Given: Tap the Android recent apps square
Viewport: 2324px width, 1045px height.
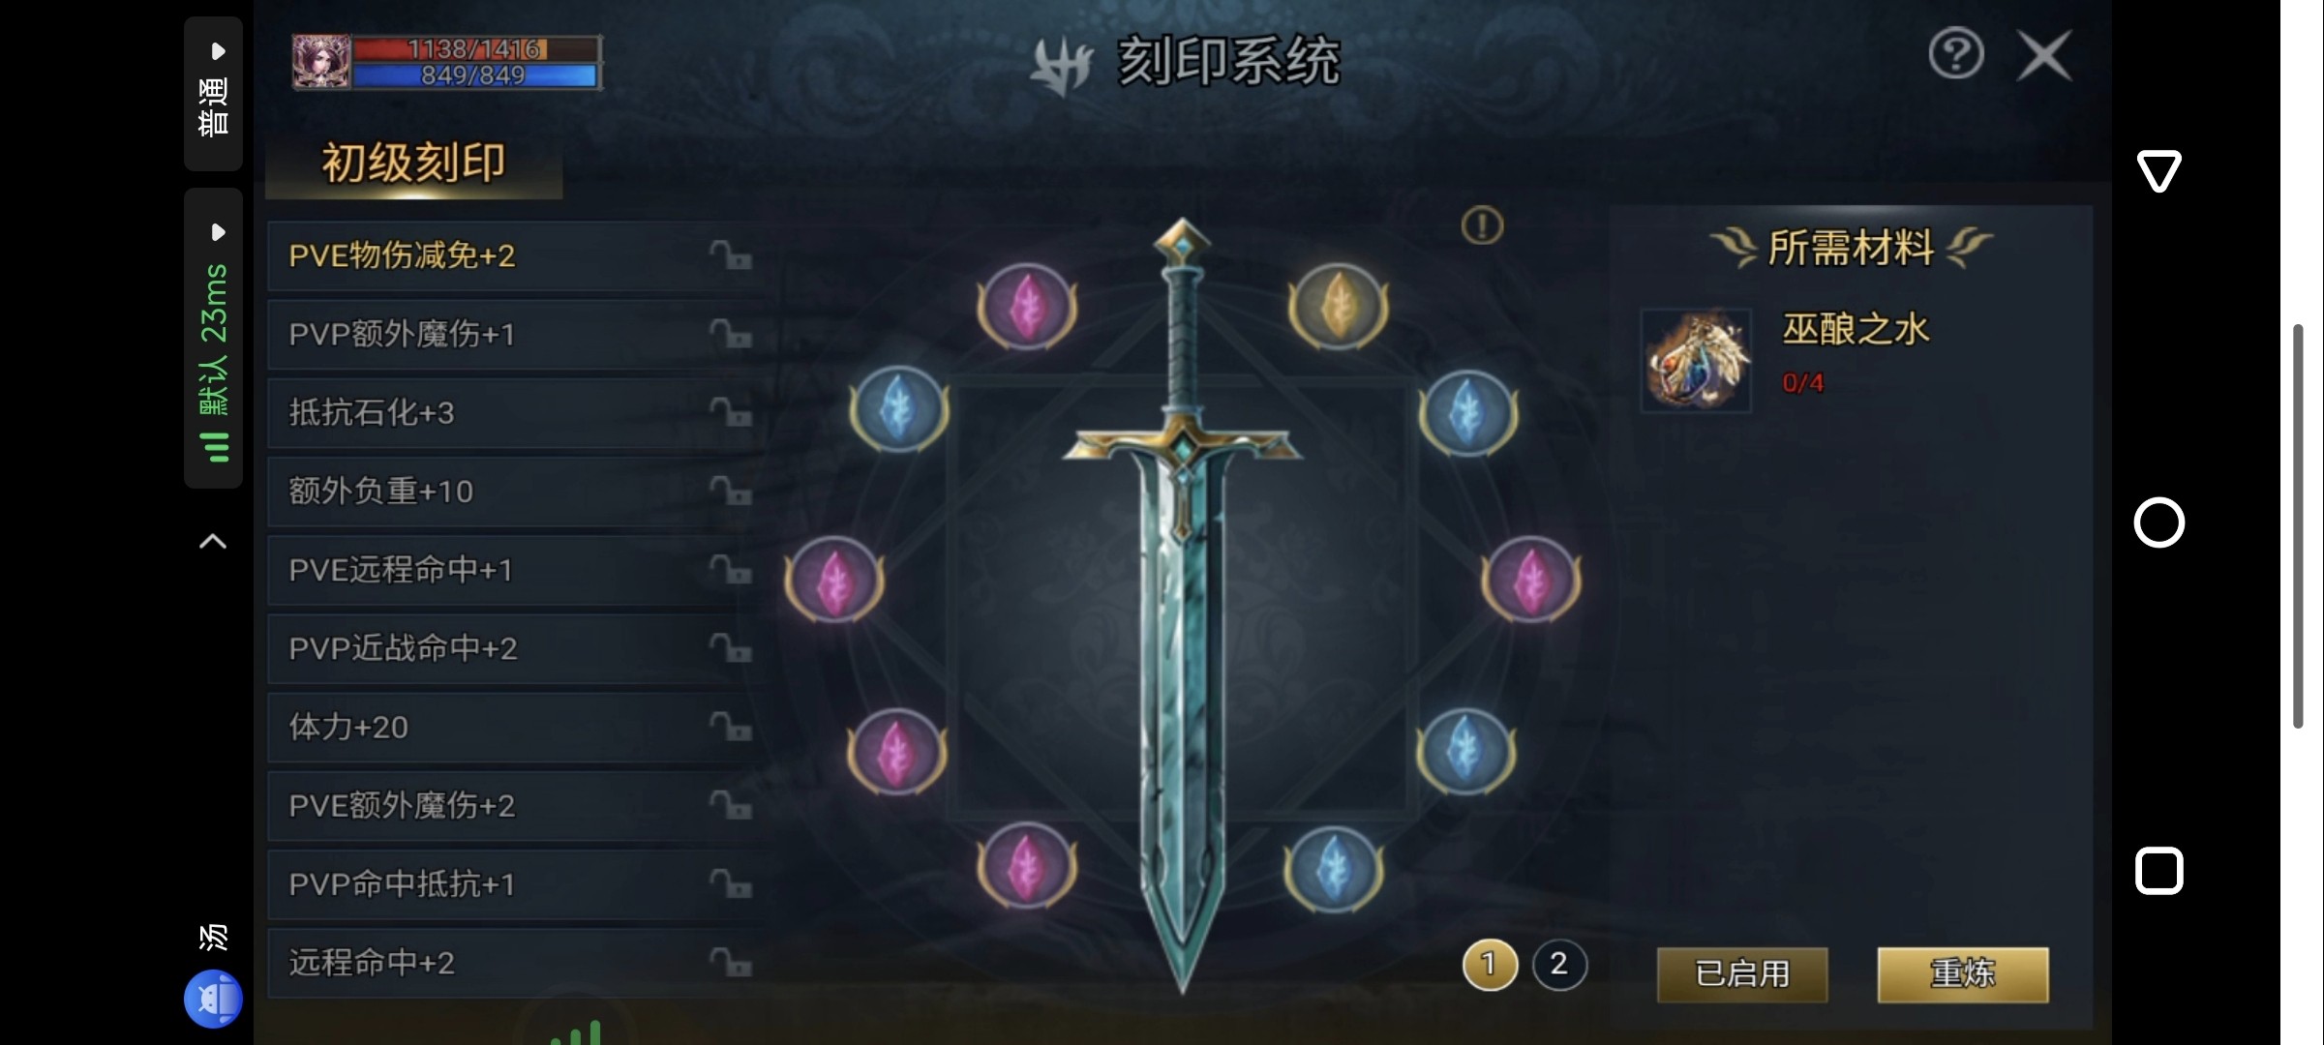Looking at the screenshot, I should (x=2158, y=871).
